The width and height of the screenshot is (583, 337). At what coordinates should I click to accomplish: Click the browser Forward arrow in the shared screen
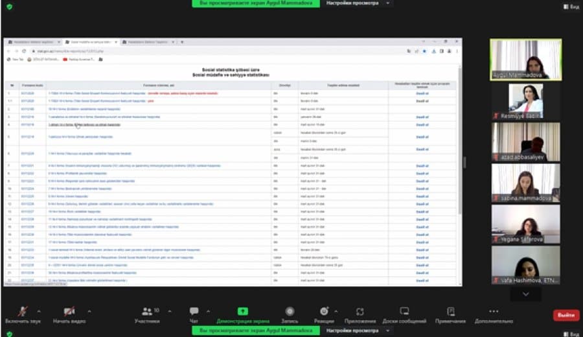(16, 51)
